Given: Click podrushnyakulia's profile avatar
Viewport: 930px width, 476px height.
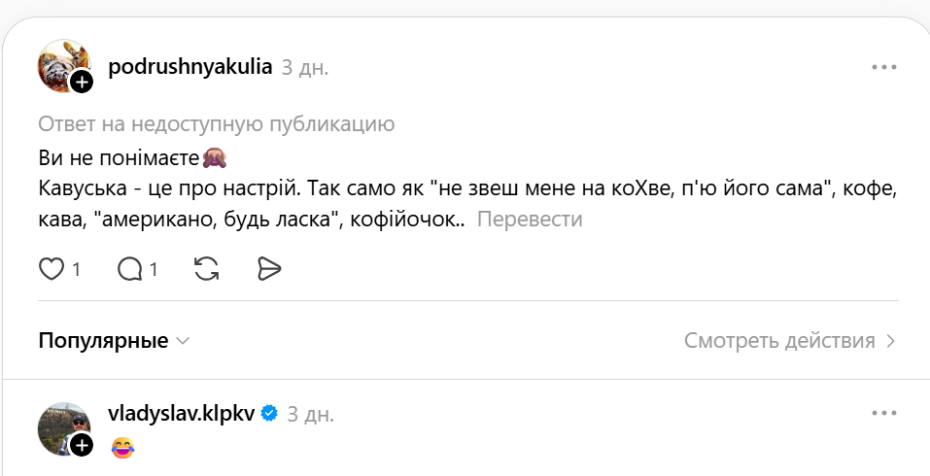Looking at the screenshot, I should click(60, 63).
